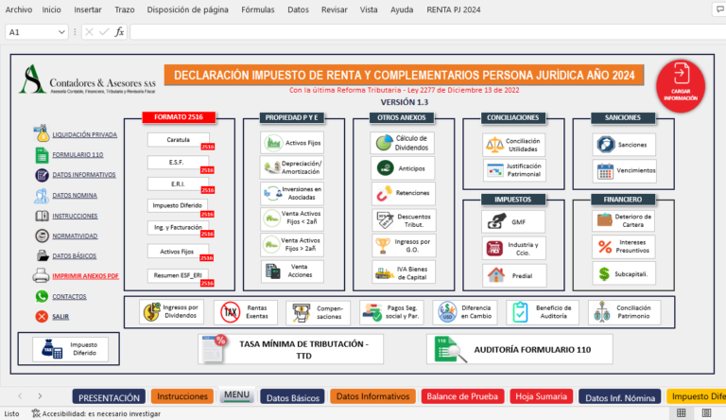Open Auditoría Formulario 110 button
The height and width of the screenshot is (420, 726).
(520, 349)
